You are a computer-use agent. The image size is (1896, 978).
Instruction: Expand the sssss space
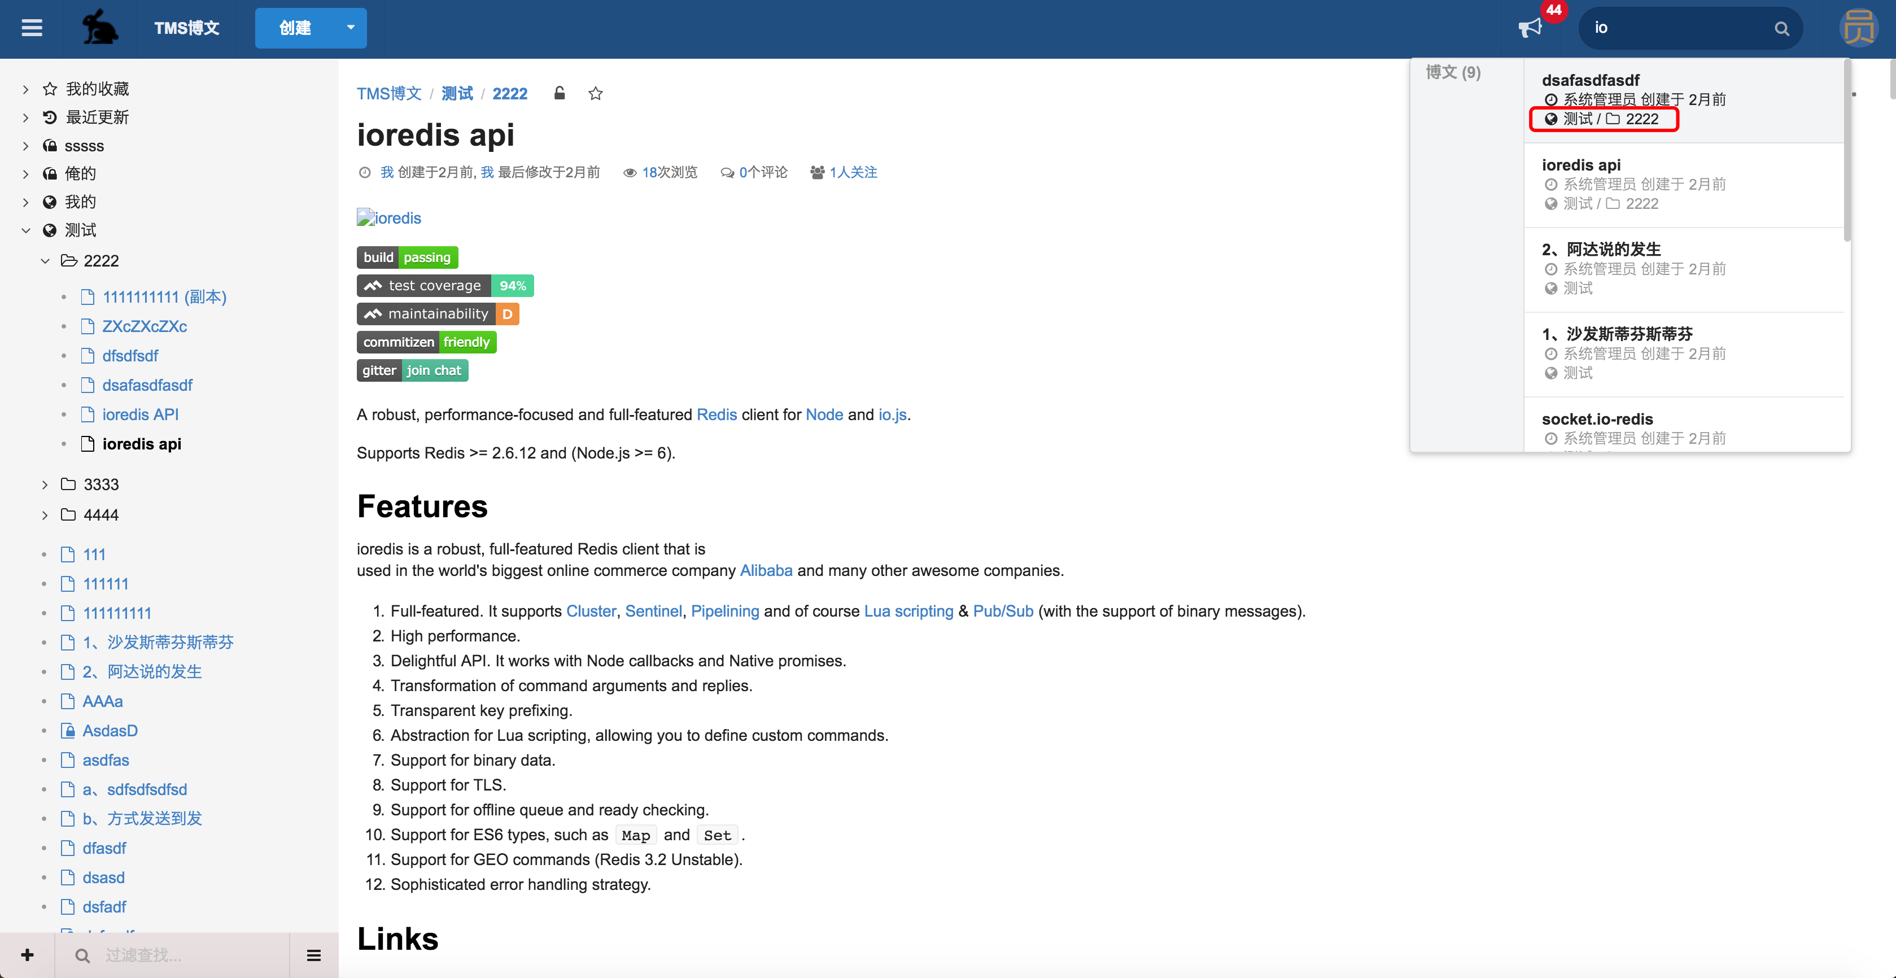(26, 146)
